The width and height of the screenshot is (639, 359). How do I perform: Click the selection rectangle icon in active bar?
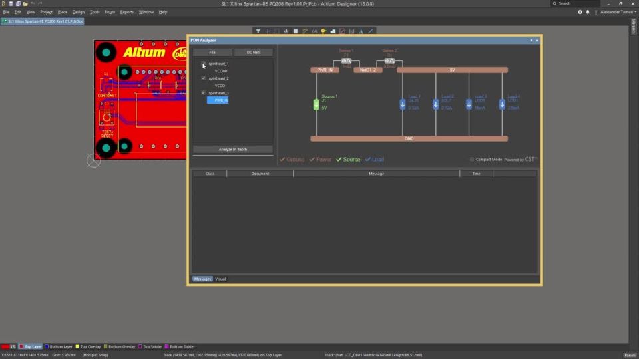[277, 31]
